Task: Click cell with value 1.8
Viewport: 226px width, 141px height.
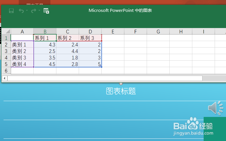Action: click(68, 57)
